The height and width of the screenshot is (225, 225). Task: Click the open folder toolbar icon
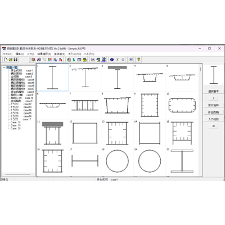click(x=11, y=60)
